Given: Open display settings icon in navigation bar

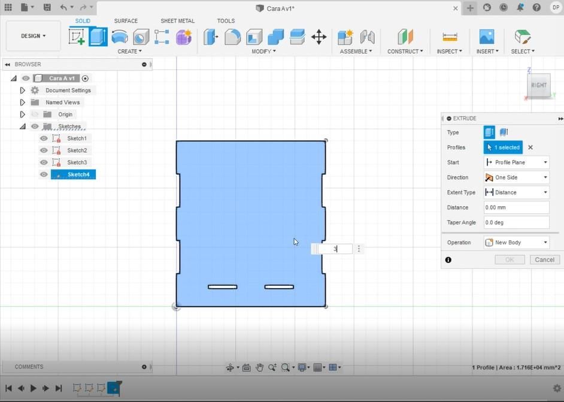Looking at the screenshot, I should [x=304, y=367].
